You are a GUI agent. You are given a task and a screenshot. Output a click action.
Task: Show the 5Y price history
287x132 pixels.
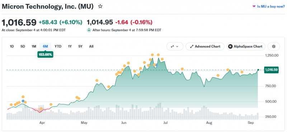[80, 47]
